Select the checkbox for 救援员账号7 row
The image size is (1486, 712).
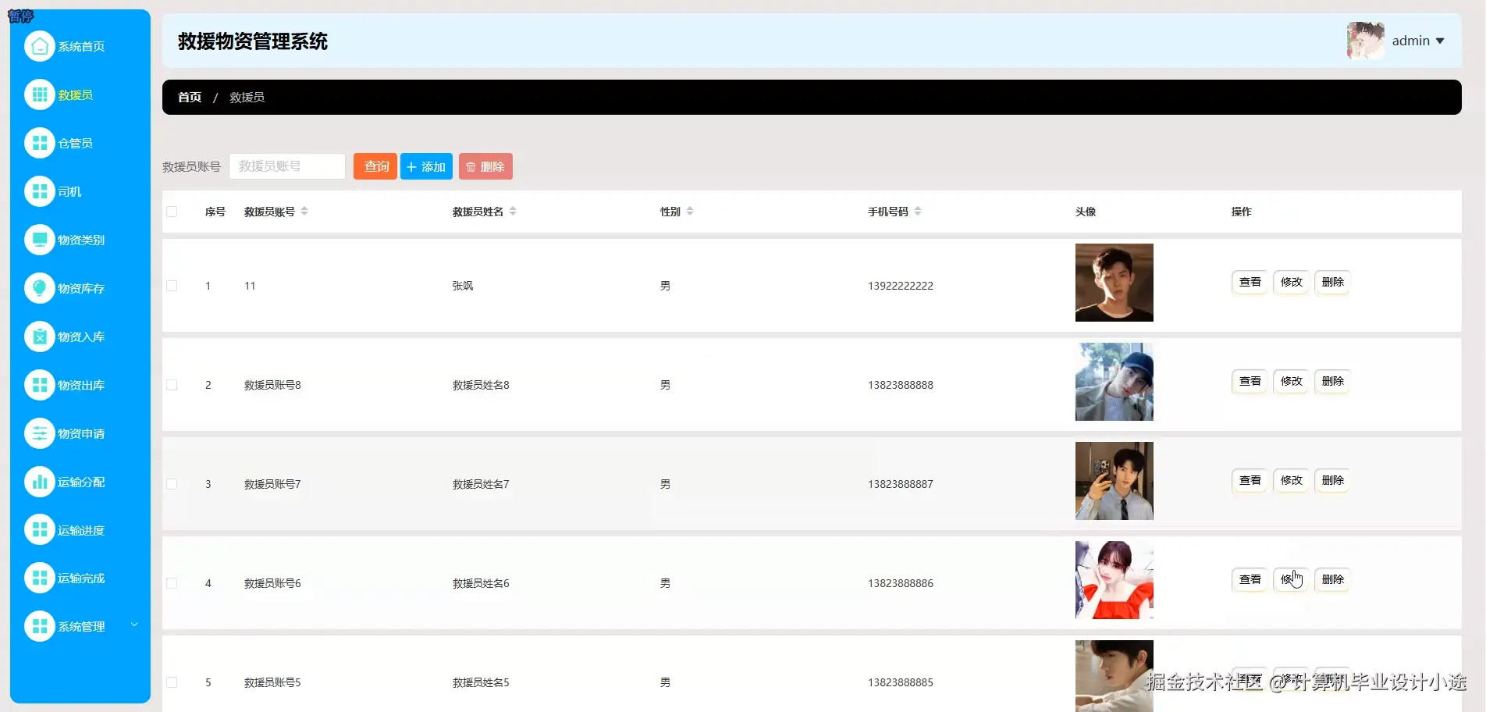pos(172,484)
